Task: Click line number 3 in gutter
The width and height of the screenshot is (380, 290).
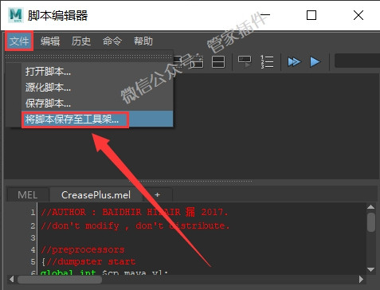Action: click(33, 237)
